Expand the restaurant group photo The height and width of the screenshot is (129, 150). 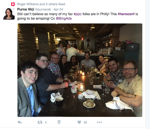click(80, 70)
